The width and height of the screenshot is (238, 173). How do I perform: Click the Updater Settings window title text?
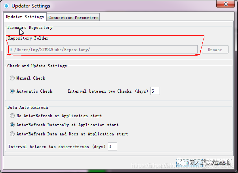click(31, 6)
